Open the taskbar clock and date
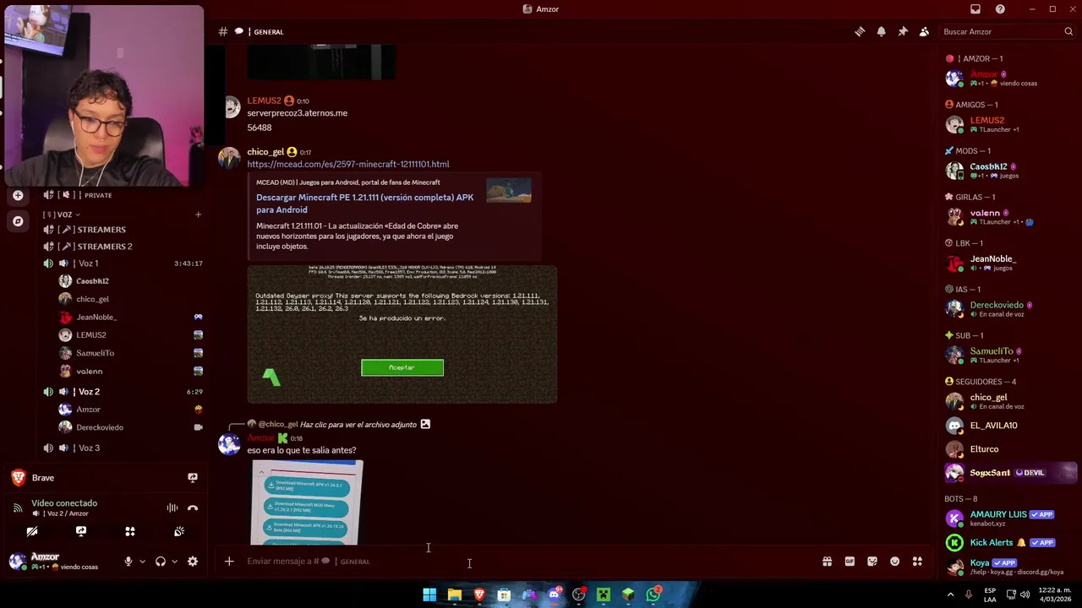Viewport: 1082px width, 608px height. [x=1055, y=594]
